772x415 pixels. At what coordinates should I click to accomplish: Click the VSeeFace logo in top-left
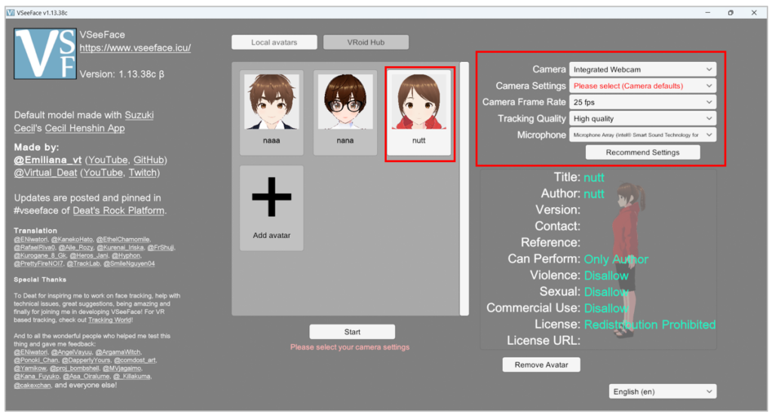point(45,54)
